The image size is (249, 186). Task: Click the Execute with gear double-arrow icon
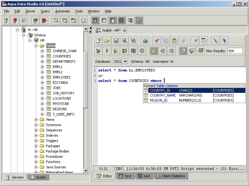98,51
